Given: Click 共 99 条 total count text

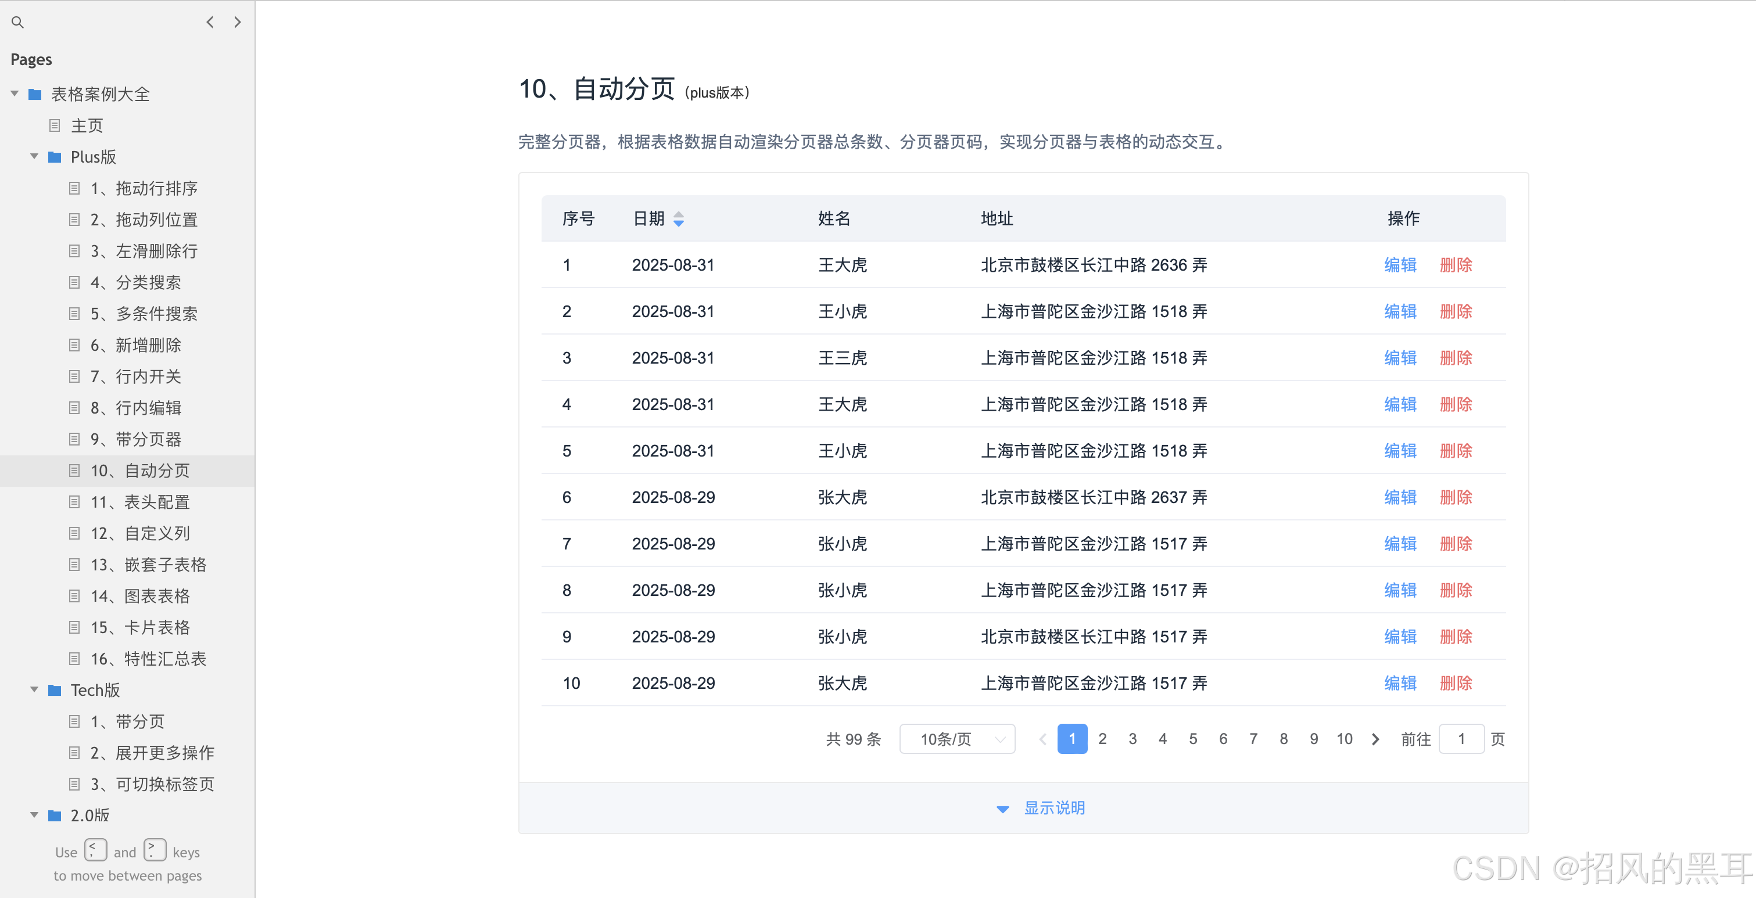Looking at the screenshot, I should (x=854, y=739).
